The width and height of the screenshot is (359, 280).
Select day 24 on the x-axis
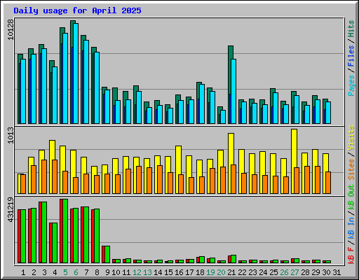click(x=263, y=272)
